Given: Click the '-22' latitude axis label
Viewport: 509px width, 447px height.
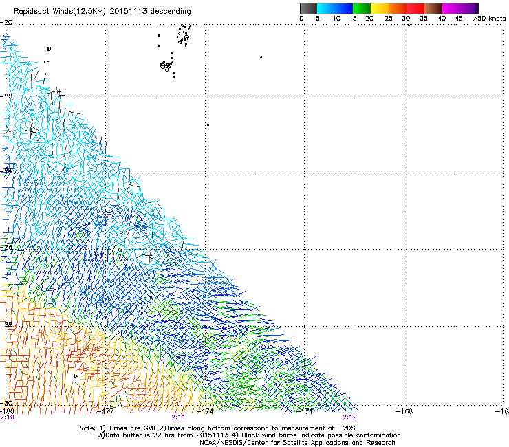Looking at the screenshot, I should tap(6, 96).
